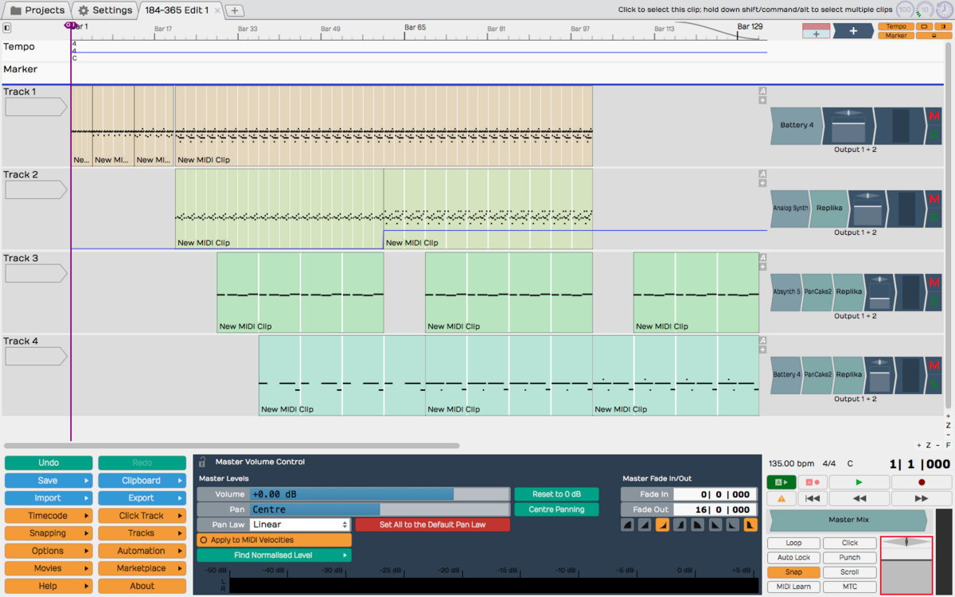Click the Absynth 5 plugin on Track 3
Viewport: 955px width, 597px height.
coord(785,291)
